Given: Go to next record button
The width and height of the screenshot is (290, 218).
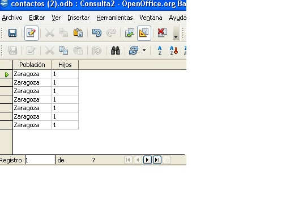Looking at the screenshot, I should [147, 160].
